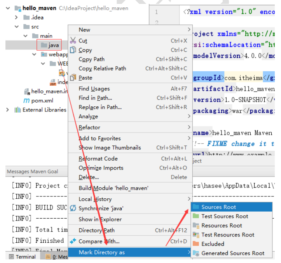Screen dimensions: 281x263
Task: Click the blue Sources Root folder icon
Action: click(196, 207)
